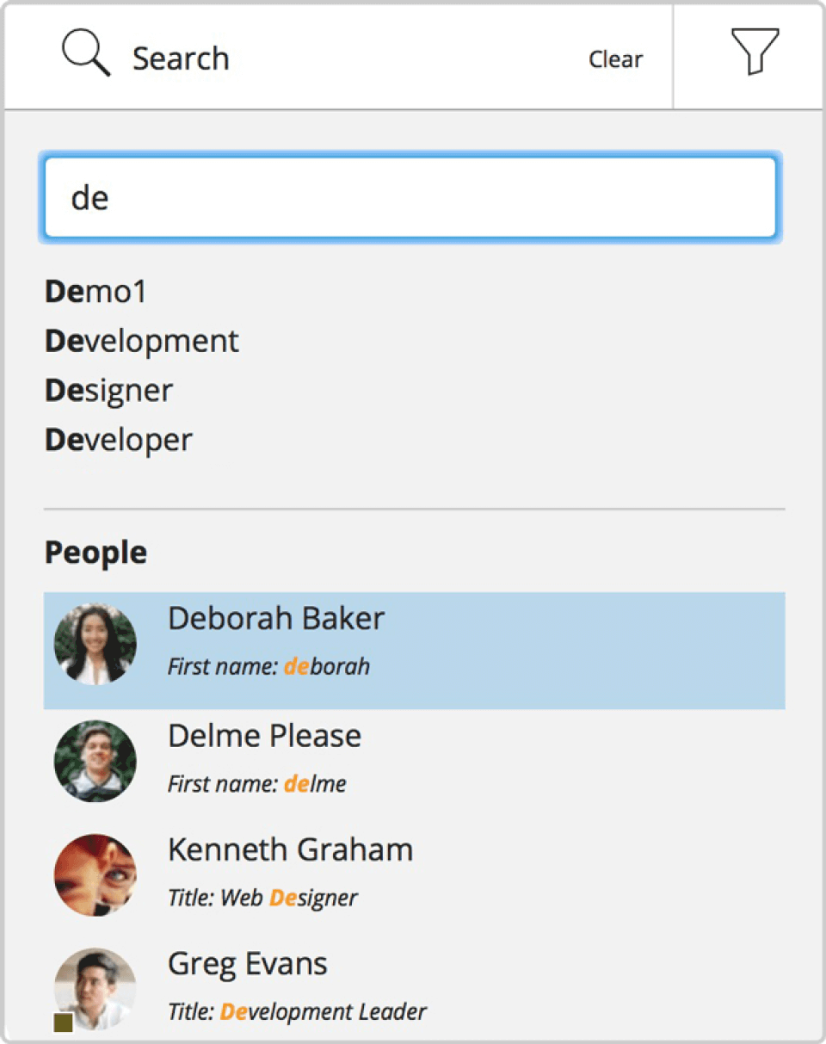
Task: Click the magnifying glass search icon
Action: coord(85,55)
